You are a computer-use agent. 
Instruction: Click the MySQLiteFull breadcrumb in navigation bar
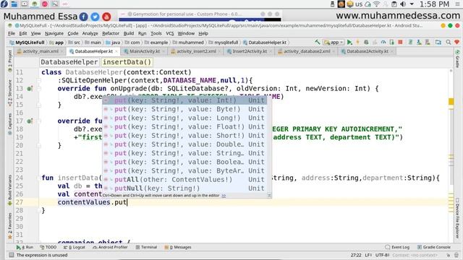tap(27, 43)
